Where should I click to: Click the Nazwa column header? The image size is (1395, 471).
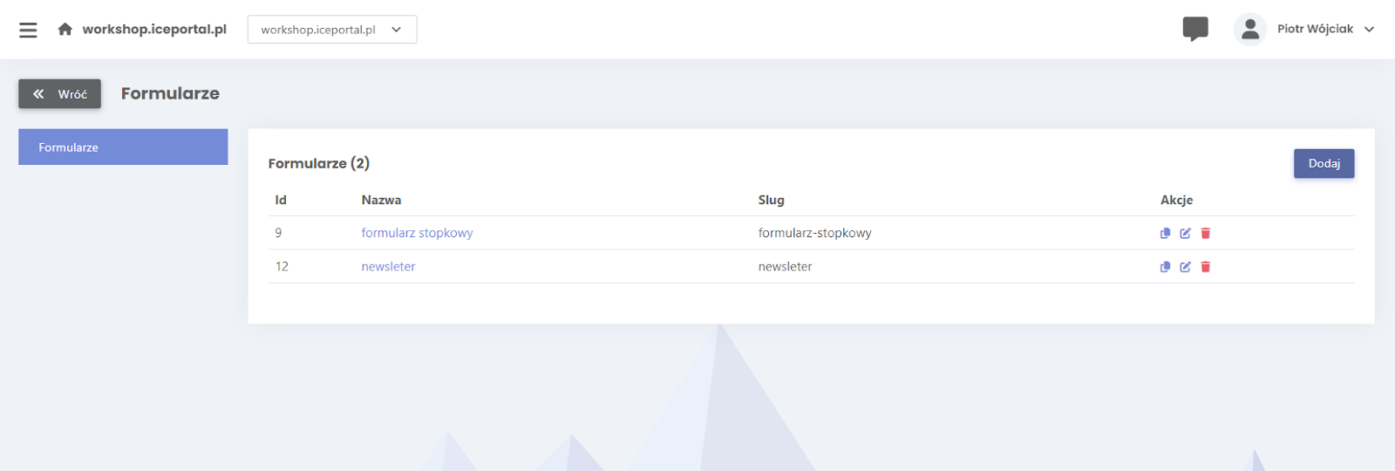[381, 200]
